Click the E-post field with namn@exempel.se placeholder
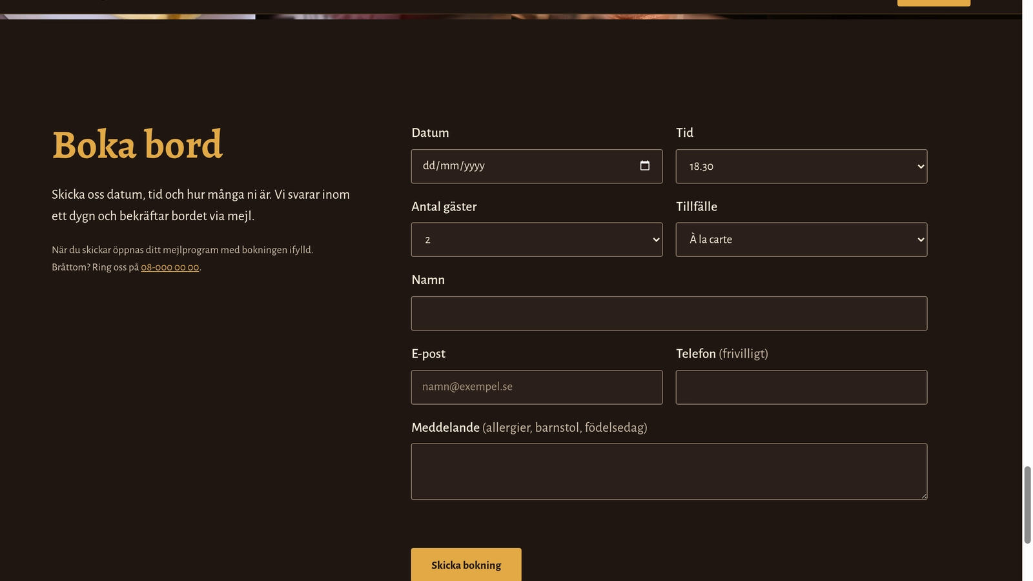The height and width of the screenshot is (581, 1033). coord(537,387)
